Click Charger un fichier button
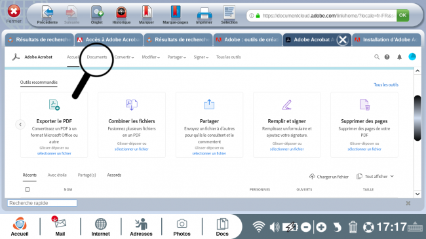Screen dimensions: 426x239 coord(329,177)
